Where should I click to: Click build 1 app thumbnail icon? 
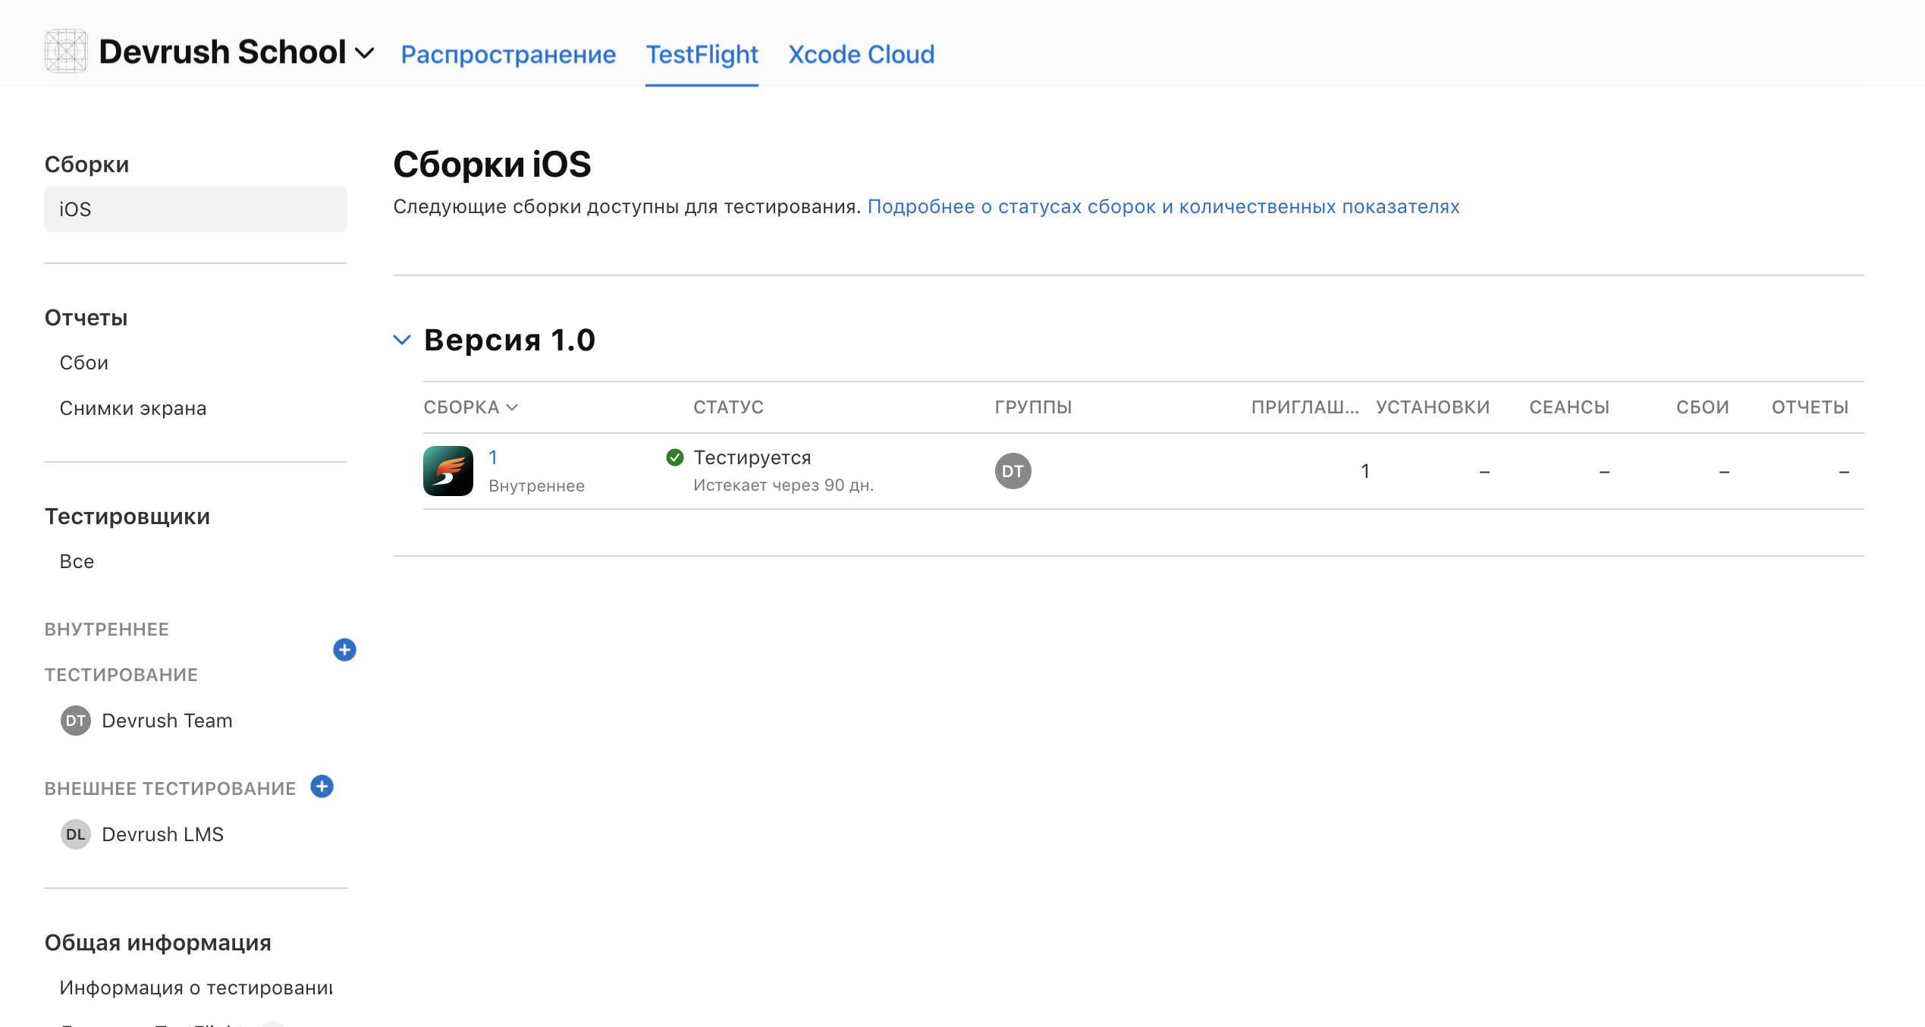pyautogui.click(x=448, y=471)
